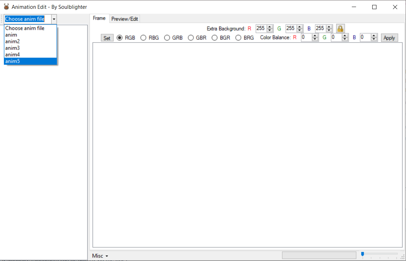Switch to the Preview/Edit tab
The width and height of the screenshot is (406, 261).
(125, 19)
